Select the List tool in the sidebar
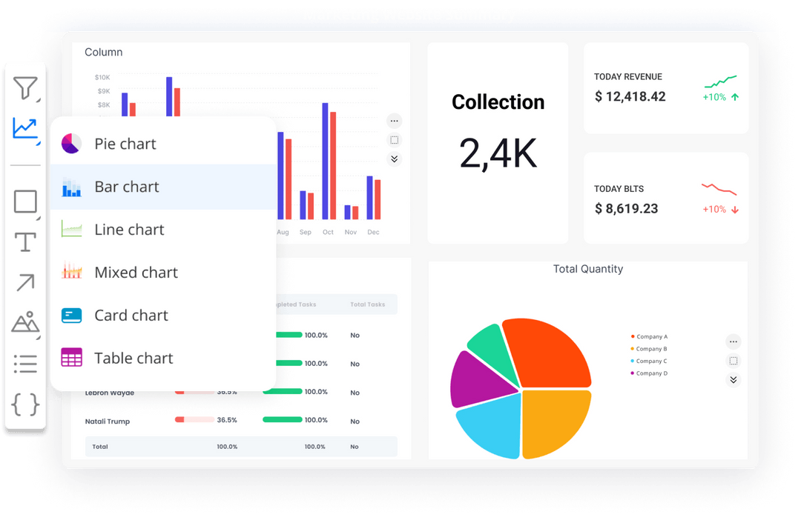 (24, 364)
